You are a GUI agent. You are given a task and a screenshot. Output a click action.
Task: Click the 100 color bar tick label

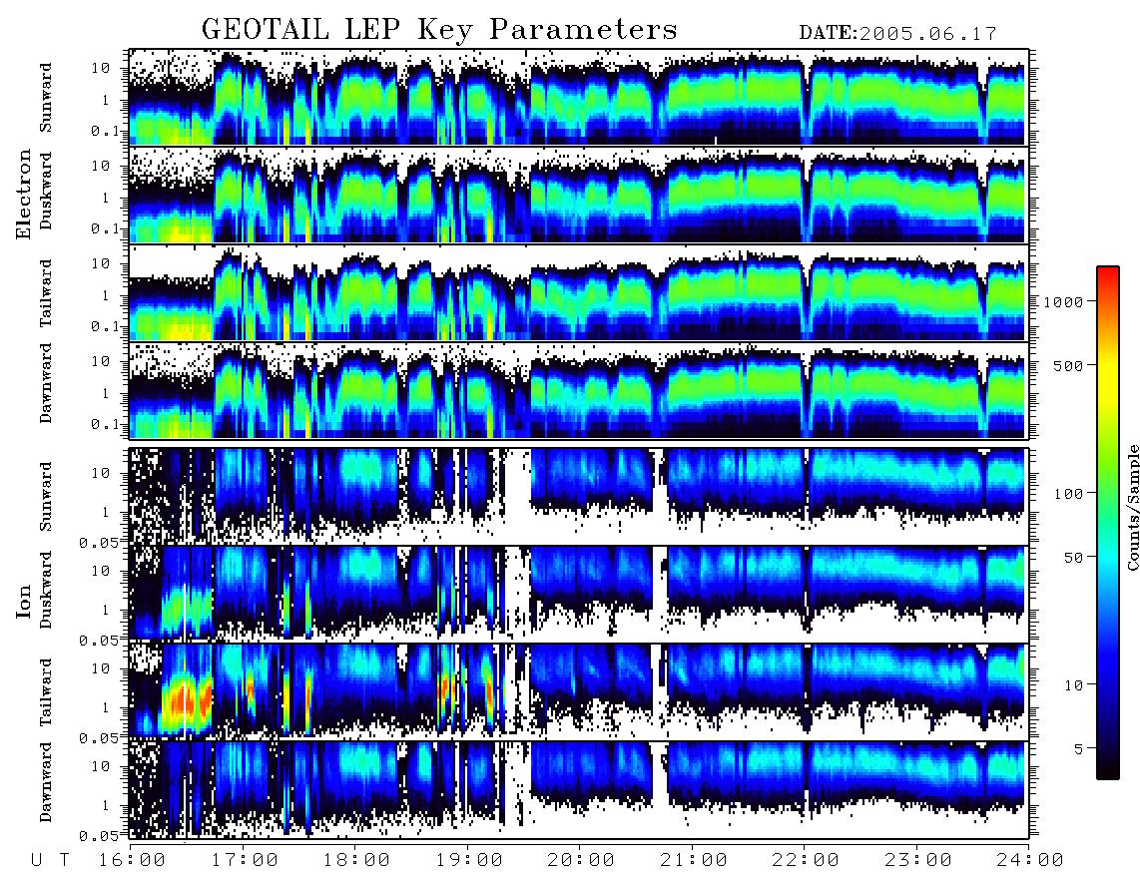[x=1068, y=494]
